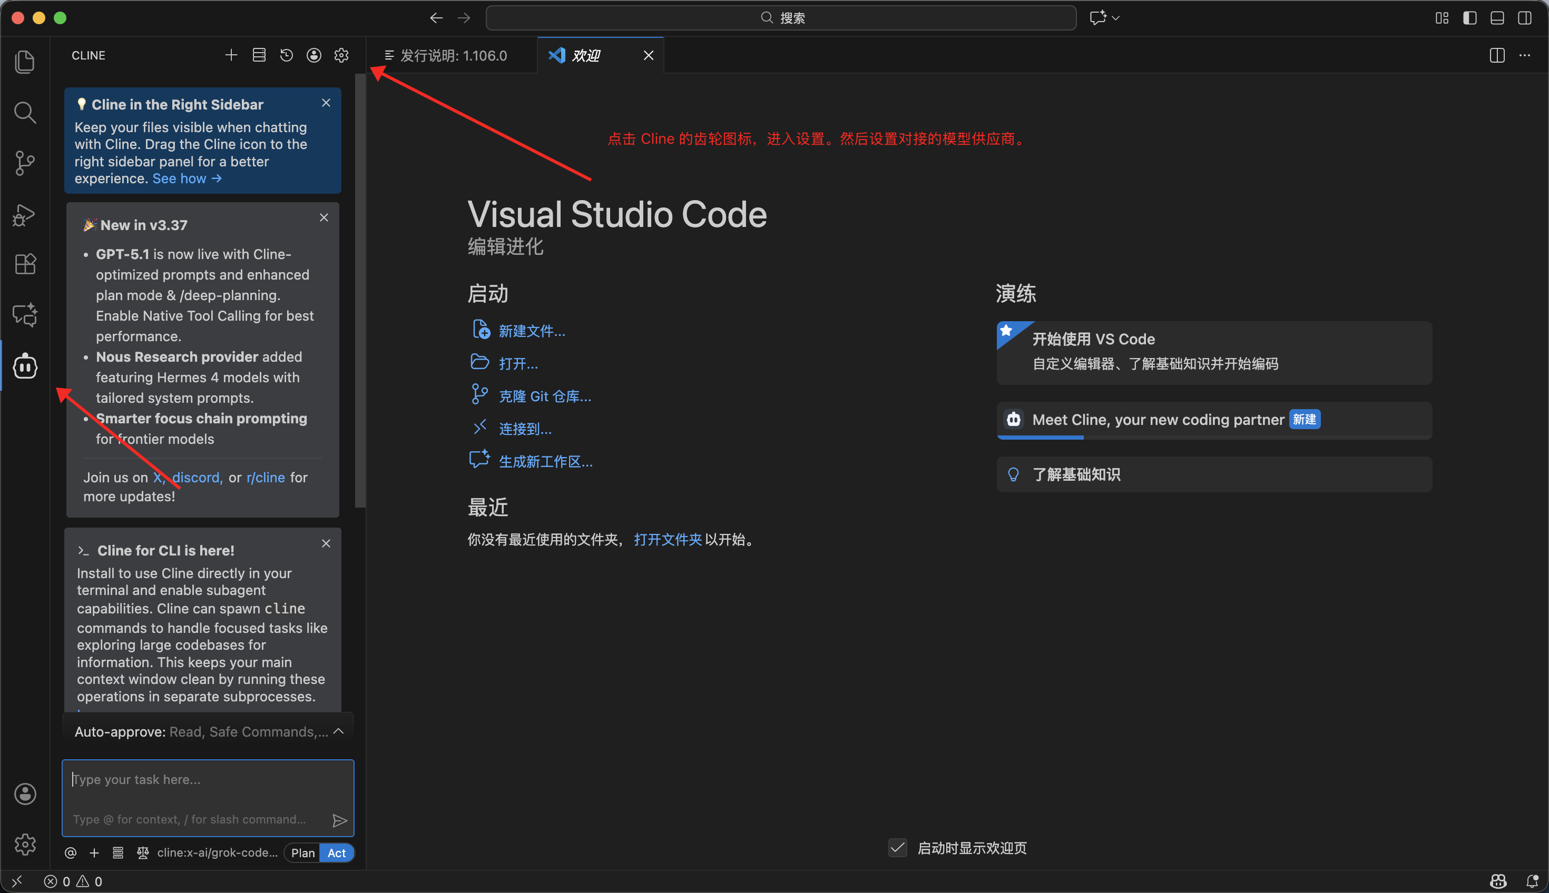
Task: Open Cline task history icon
Action: 287,55
